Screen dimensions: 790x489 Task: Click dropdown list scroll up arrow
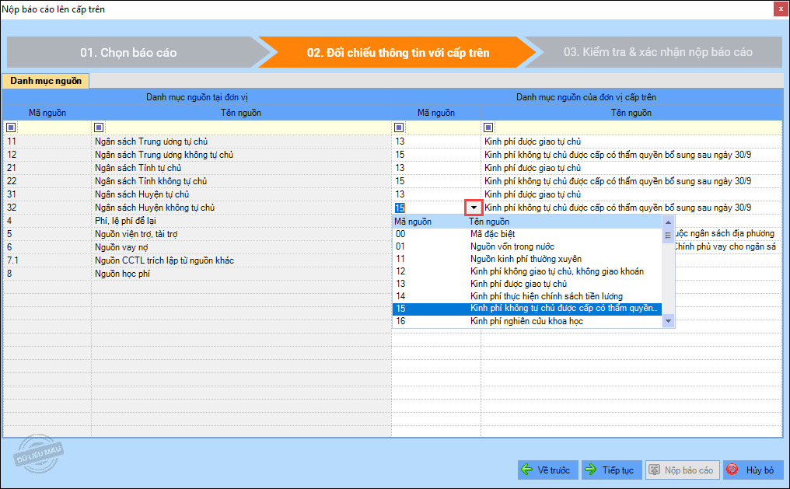668,222
